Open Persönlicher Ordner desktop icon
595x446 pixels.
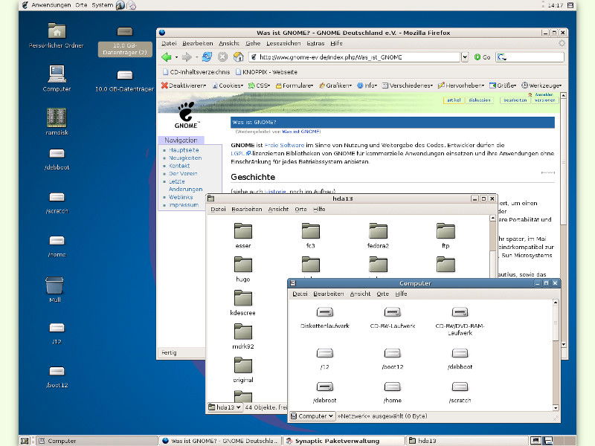coord(57,35)
